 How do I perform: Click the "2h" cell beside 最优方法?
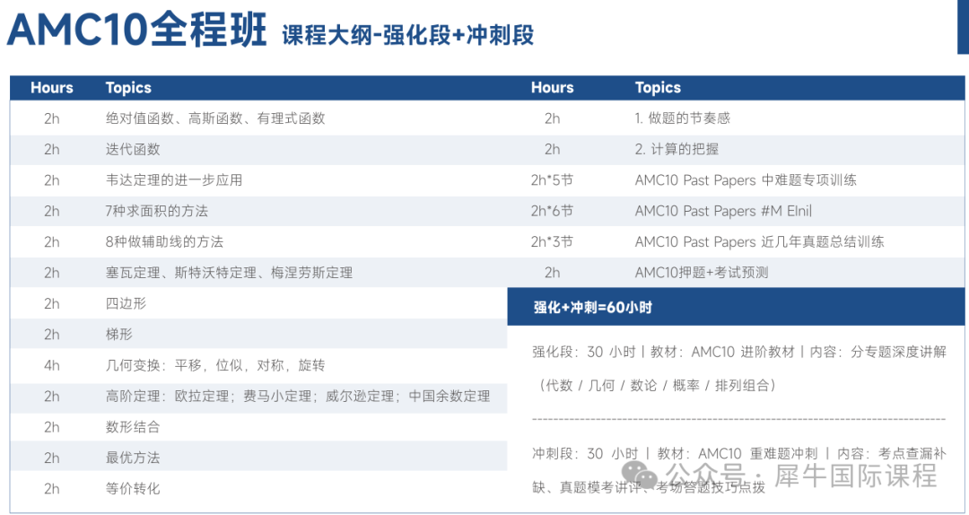pyautogui.click(x=52, y=458)
